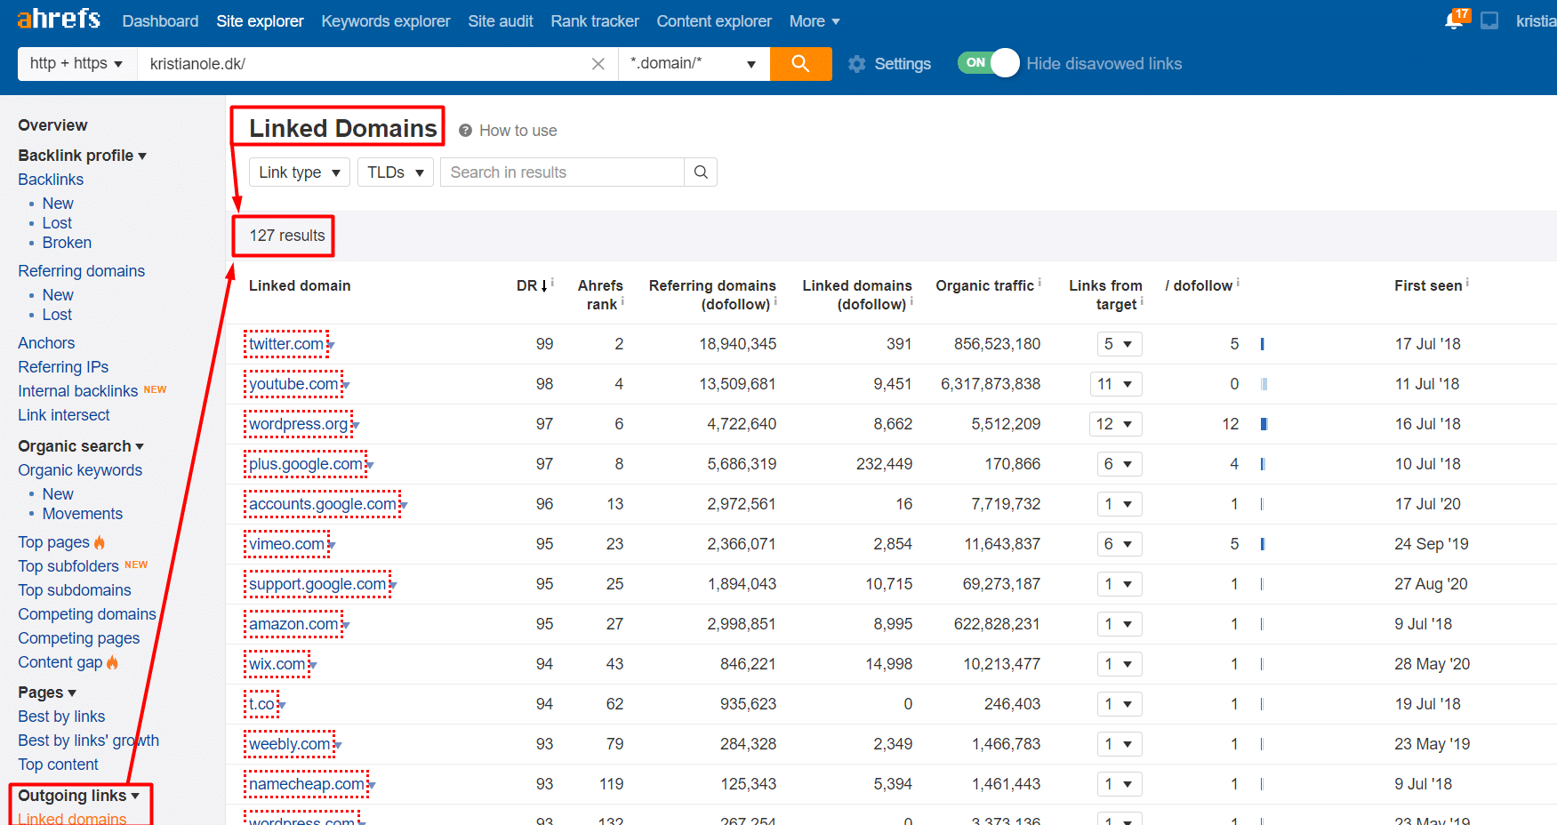Open Best by links in sidebar

[61, 717]
